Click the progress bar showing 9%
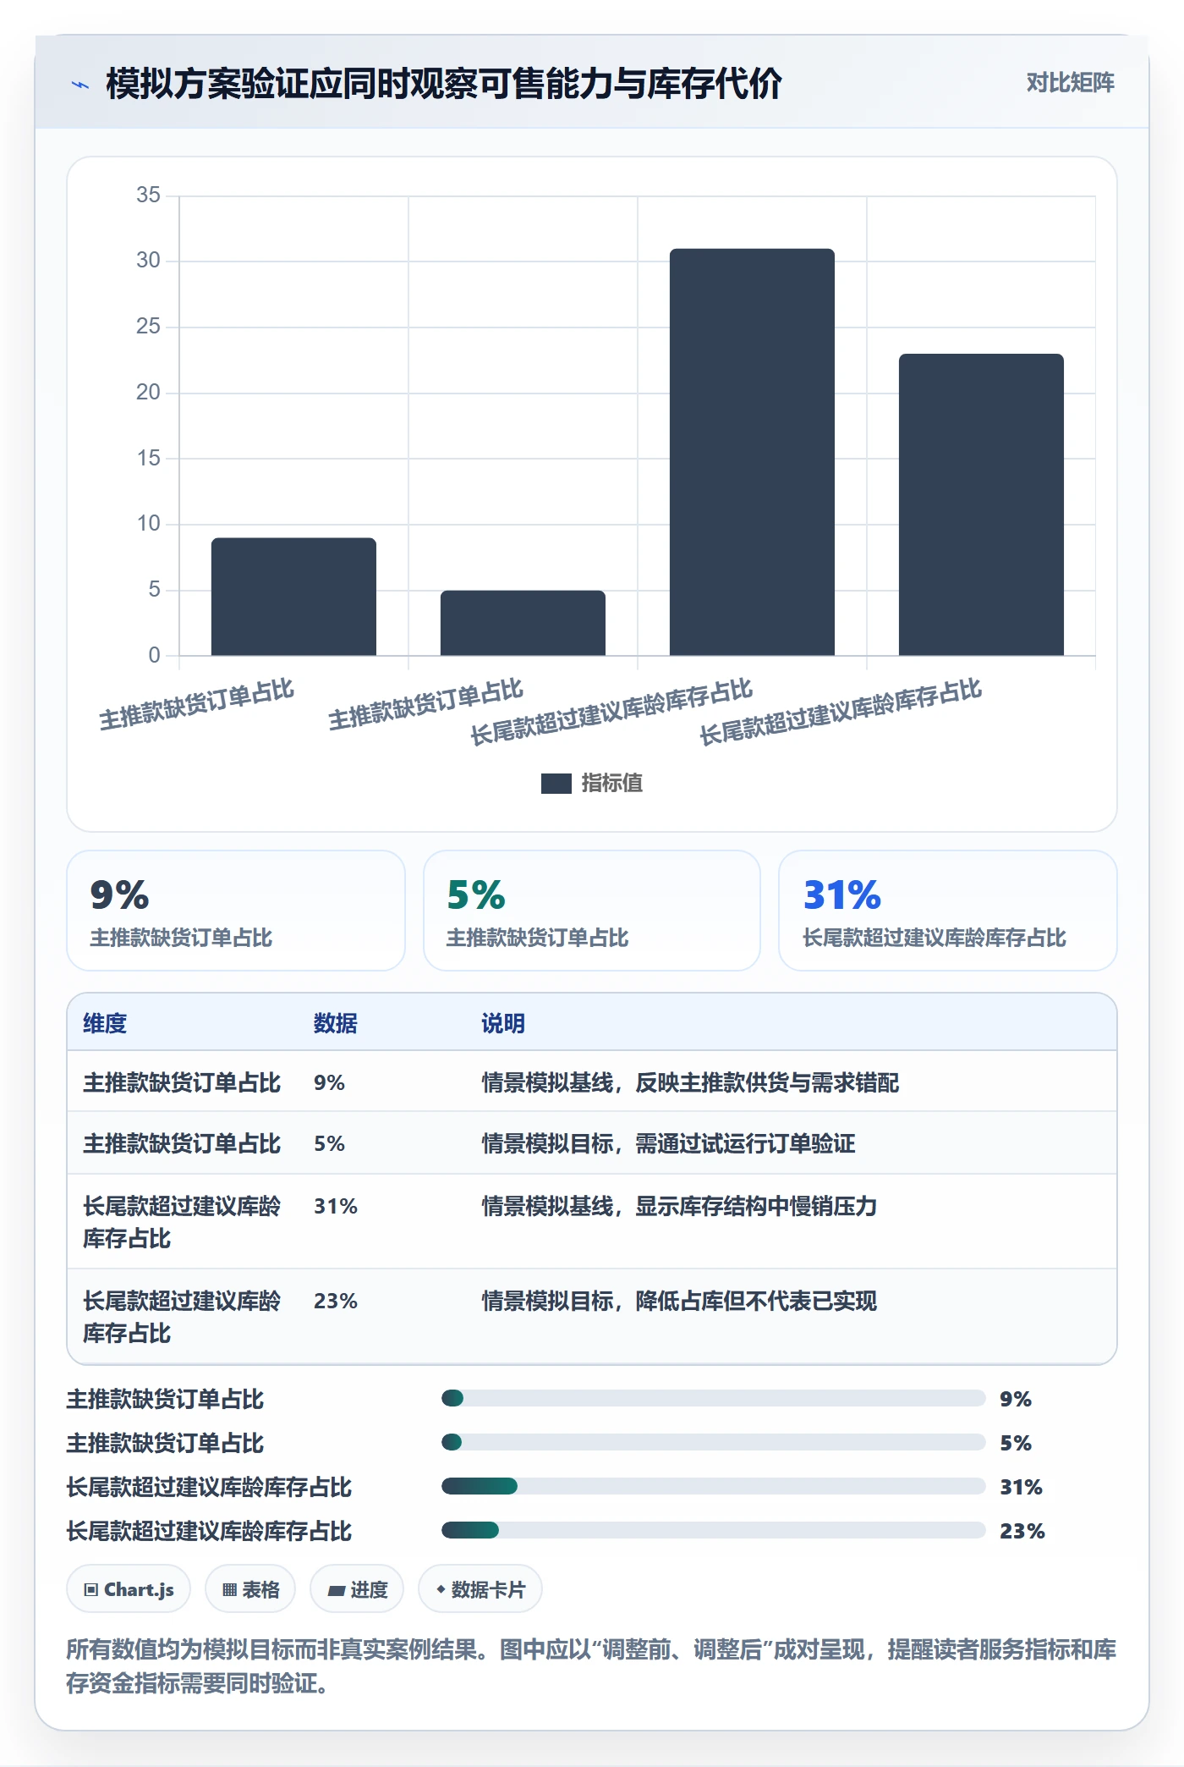The height and width of the screenshot is (1767, 1184). (713, 1398)
